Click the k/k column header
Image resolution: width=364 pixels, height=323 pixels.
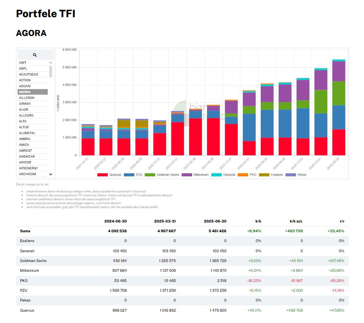258,221
